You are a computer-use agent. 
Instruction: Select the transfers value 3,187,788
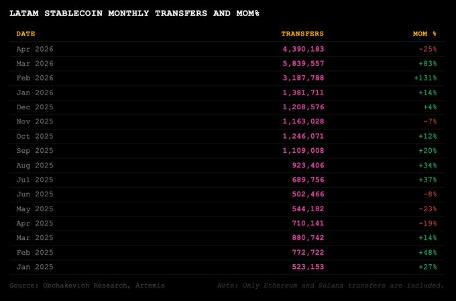303,78
